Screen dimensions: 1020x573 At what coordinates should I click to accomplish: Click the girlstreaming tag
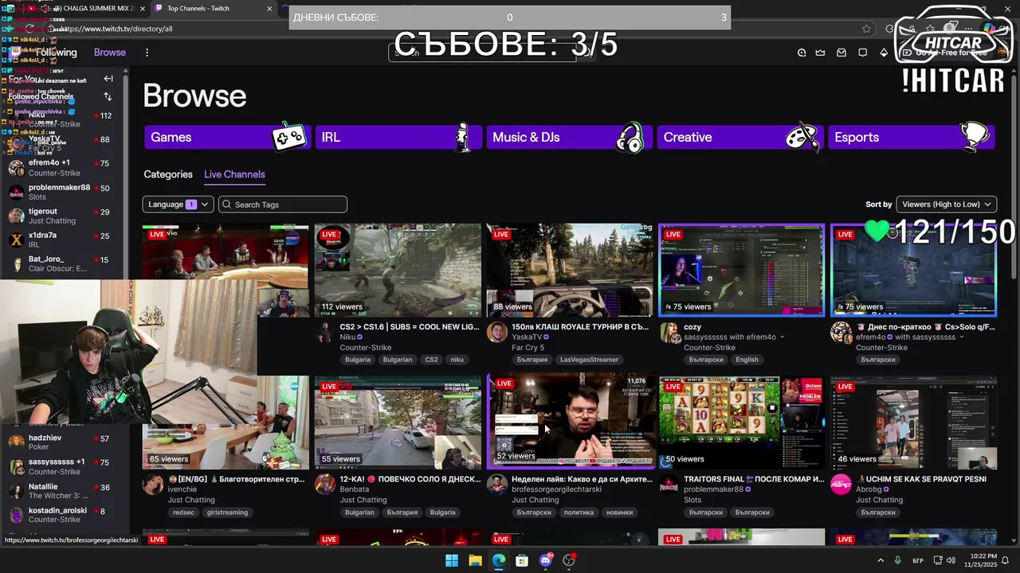tap(227, 513)
